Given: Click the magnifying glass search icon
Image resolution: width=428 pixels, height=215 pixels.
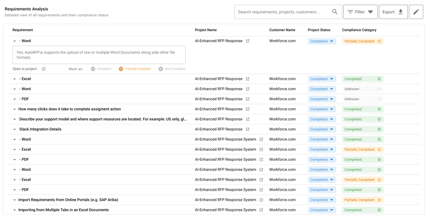Looking at the screenshot, I should [x=335, y=12].
